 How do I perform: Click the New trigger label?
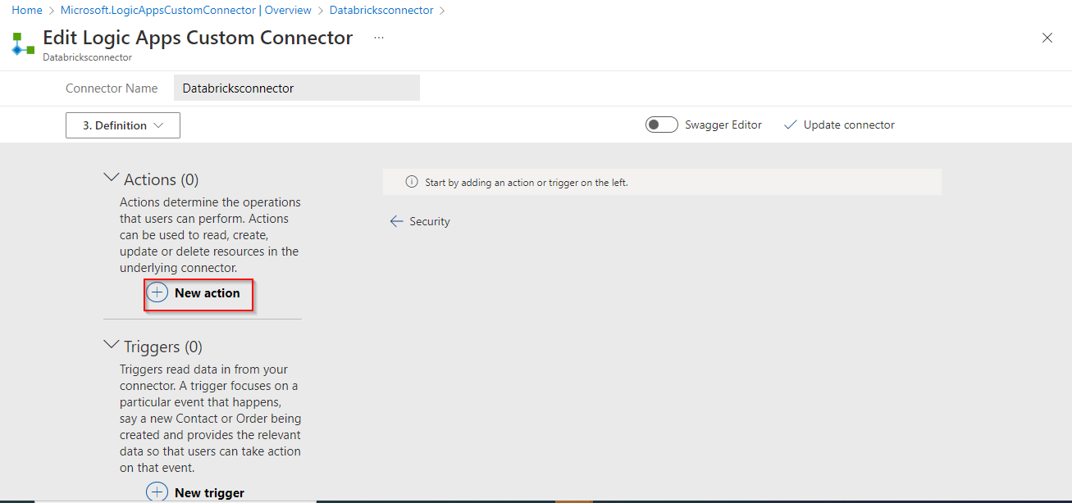click(209, 493)
